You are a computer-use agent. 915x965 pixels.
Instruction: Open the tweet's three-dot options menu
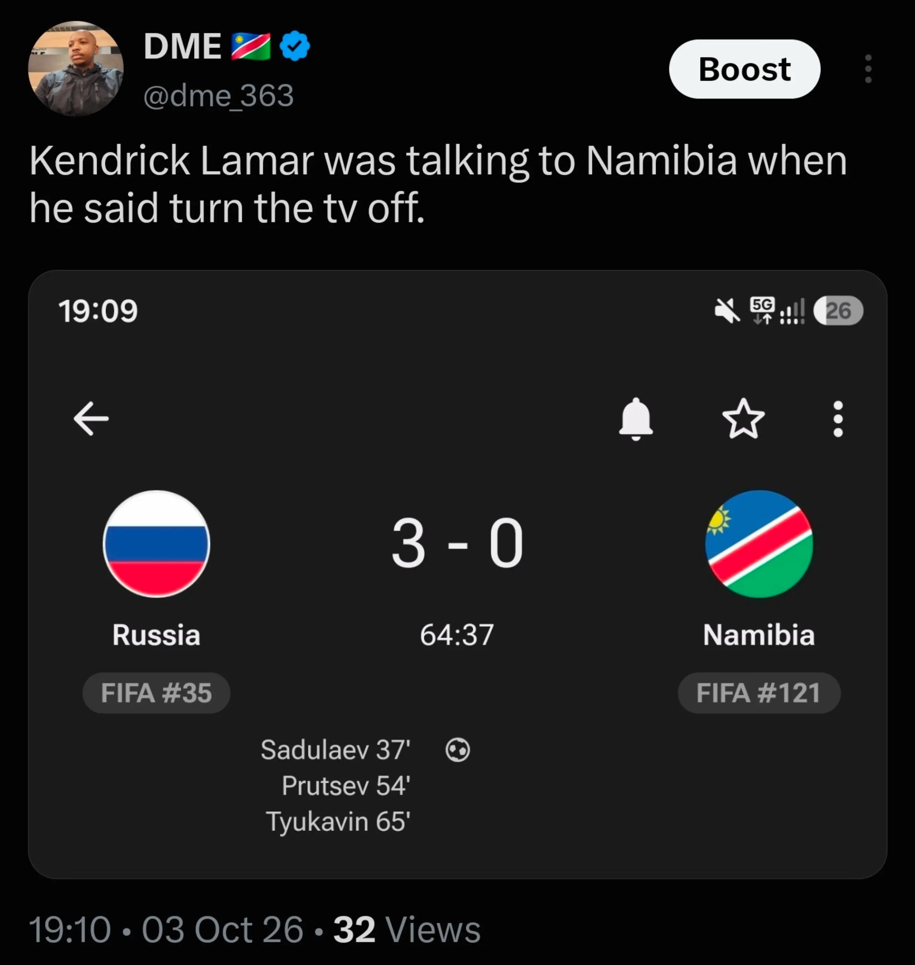pyautogui.click(x=868, y=69)
